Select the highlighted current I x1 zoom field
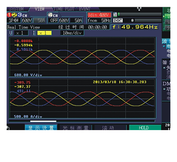177x162 pixels. point(44,33)
